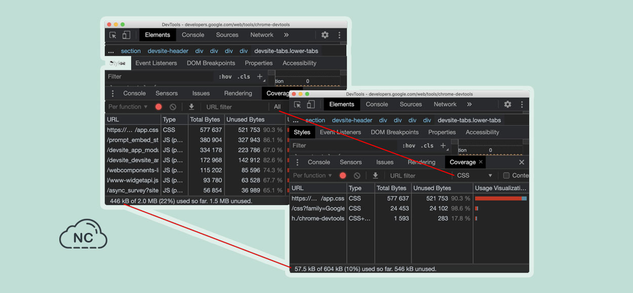Click clear coverage icon in back window

pyautogui.click(x=173, y=107)
